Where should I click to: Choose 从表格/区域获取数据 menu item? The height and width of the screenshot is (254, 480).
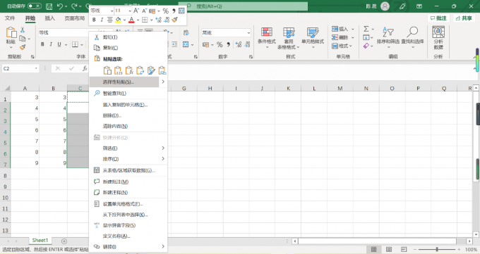(128, 170)
